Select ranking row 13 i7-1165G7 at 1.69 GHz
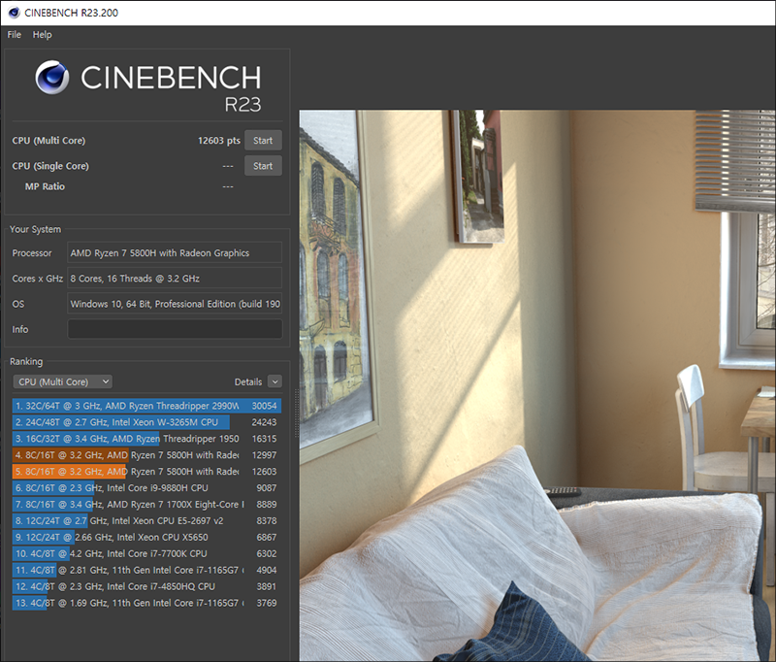The height and width of the screenshot is (662, 776). pos(146,603)
